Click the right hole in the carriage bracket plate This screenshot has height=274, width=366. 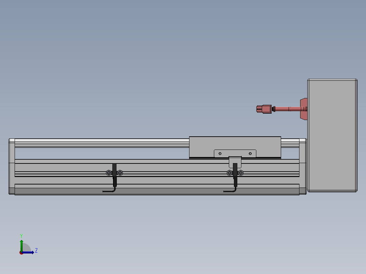coord(250,154)
